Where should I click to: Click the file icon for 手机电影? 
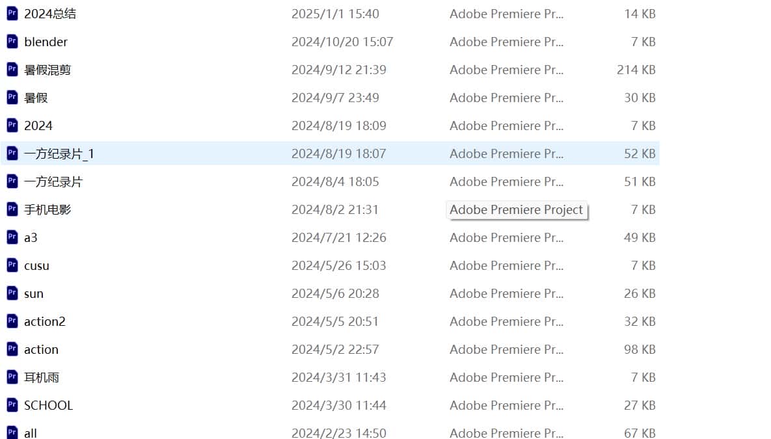[12, 209]
